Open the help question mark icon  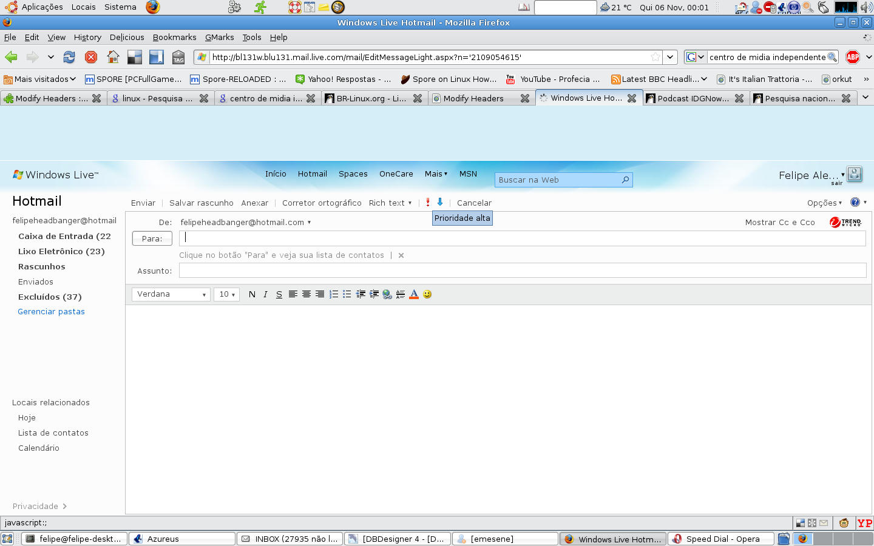coord(855,202)
